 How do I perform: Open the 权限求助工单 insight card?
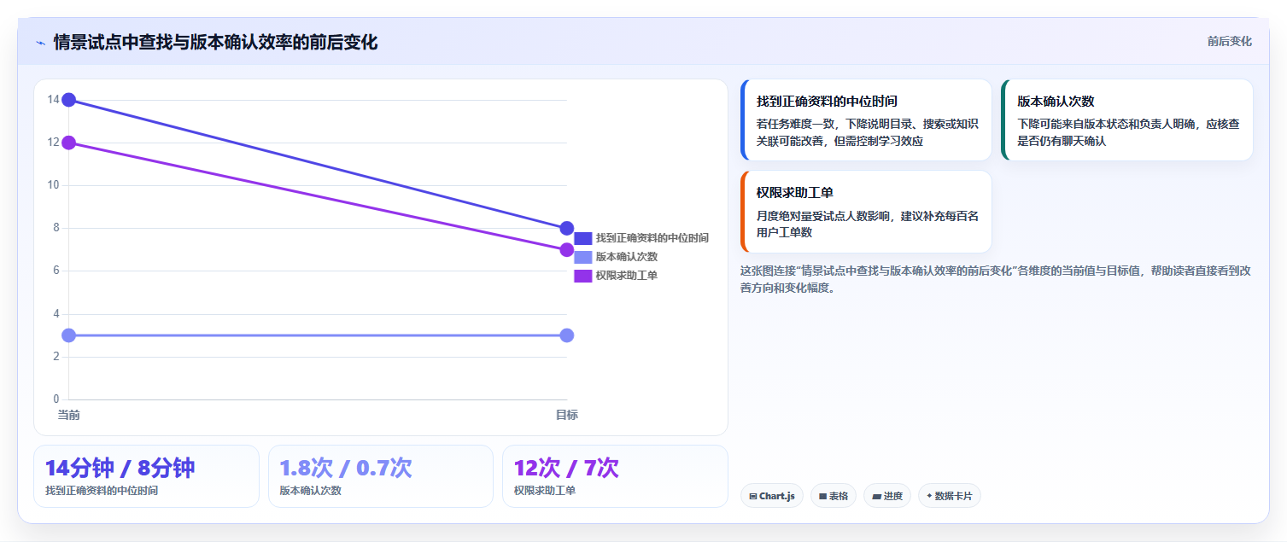(866, 212)
